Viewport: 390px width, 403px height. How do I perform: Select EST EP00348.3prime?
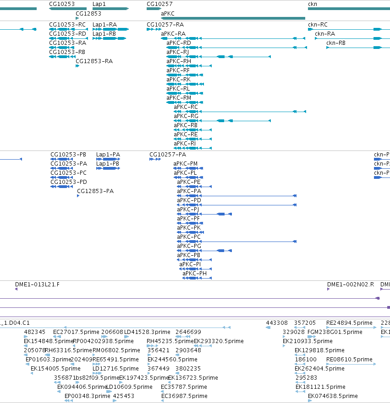68,401
